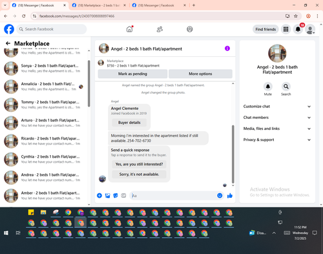Mute the Angel conversation
Viewport: 323px width, 254px height.
tap(267, 87)
